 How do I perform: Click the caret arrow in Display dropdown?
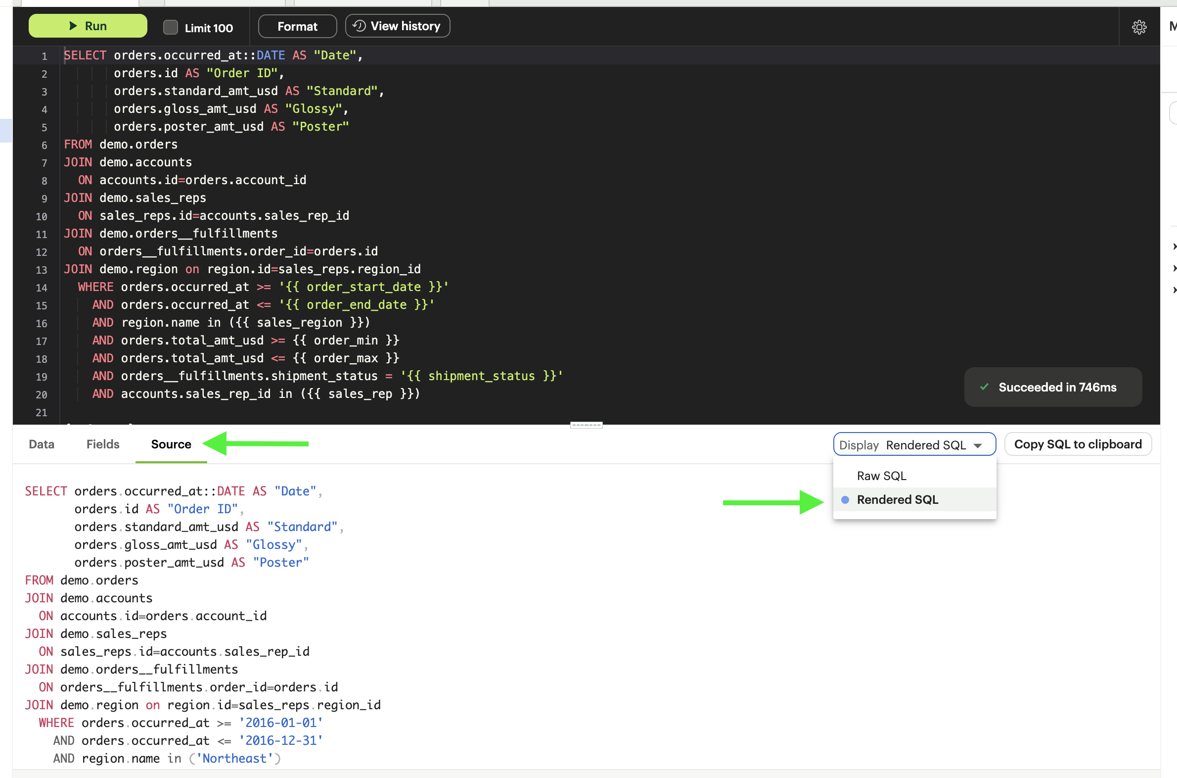[978, 445]
